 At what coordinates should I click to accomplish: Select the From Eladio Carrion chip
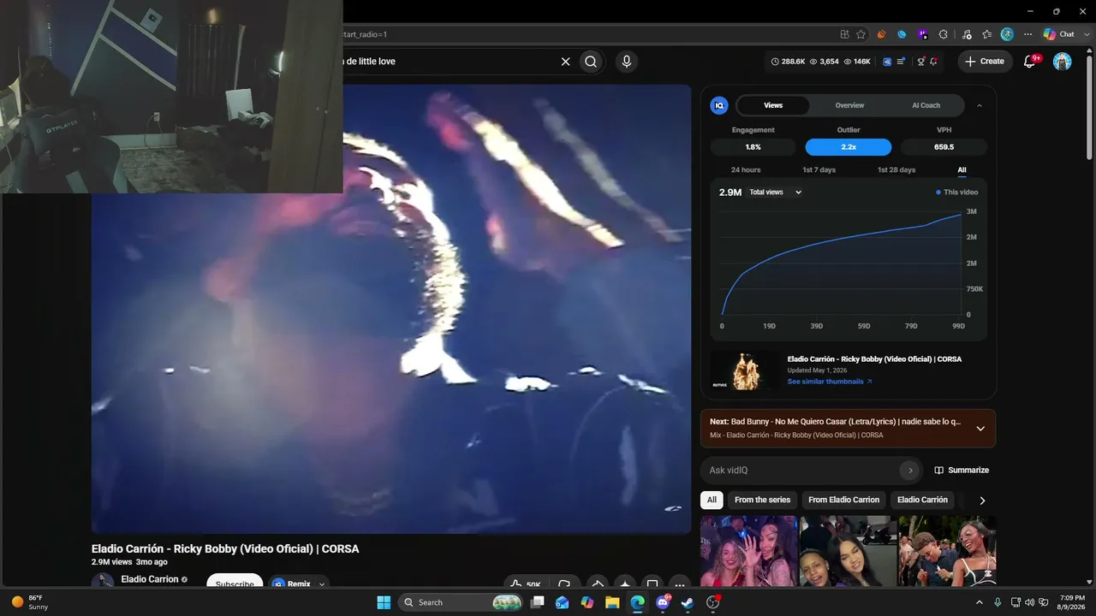(843, 500)
